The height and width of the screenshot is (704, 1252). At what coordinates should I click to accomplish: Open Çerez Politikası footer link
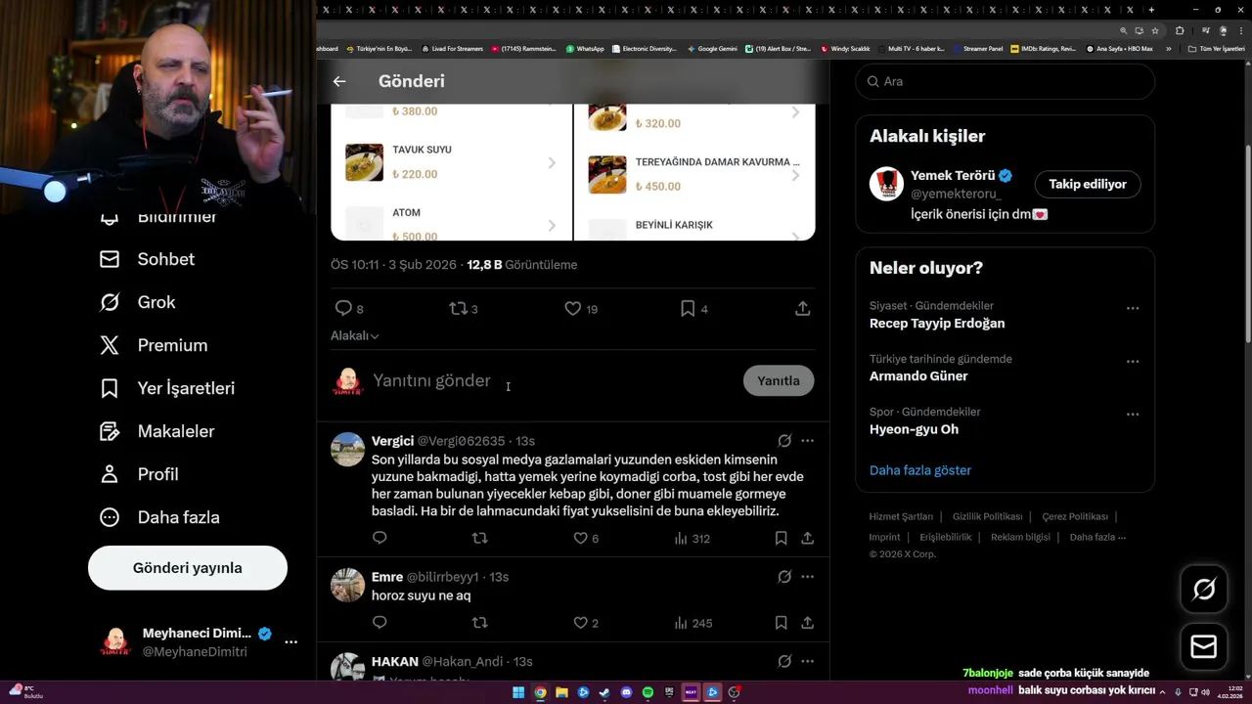pyautogui.click(x=1075, y=516)
